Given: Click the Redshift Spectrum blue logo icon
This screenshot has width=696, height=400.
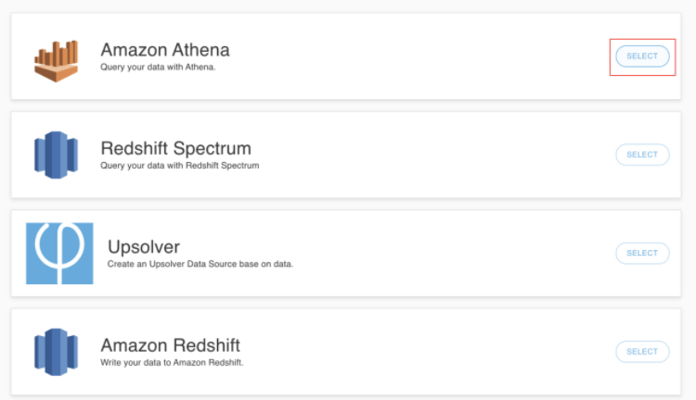Looking at the screenshot, I should point(57,155).
